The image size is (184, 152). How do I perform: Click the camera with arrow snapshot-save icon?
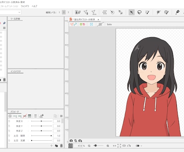click(x=80, y=141)
